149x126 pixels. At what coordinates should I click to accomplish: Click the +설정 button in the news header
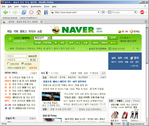pyautogui.click(x=103, y=73)
